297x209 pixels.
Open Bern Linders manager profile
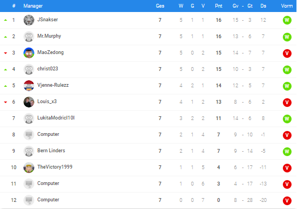point(51,151)
